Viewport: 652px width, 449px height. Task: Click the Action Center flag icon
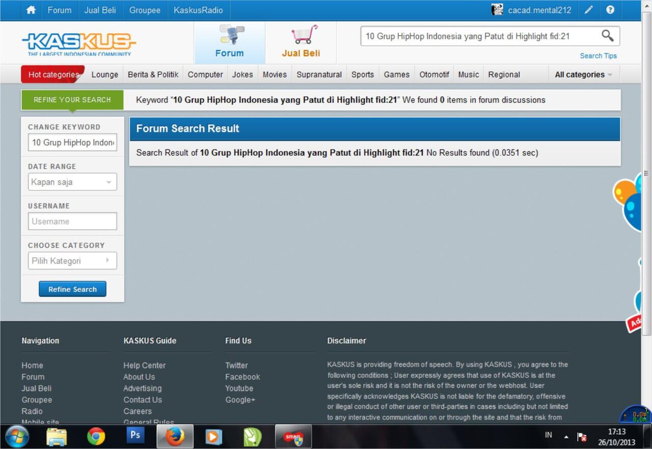tap(582, 437)
